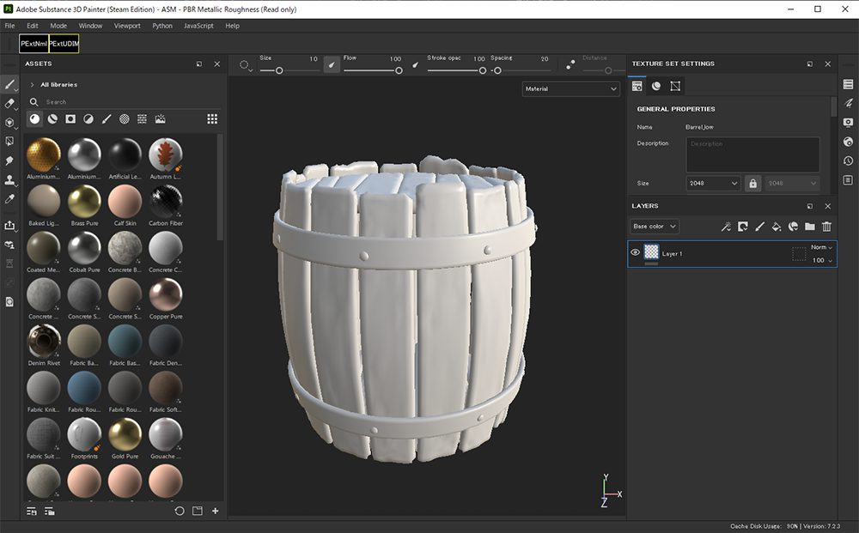The width and height of the screenshot is (859, 533).
Task: Pick the Polygon Fill tool
Action: pyautogui.click(x=9, y=142)
